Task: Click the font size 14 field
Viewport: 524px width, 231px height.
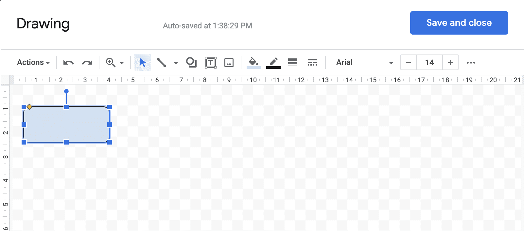Action: pos(429,62)
